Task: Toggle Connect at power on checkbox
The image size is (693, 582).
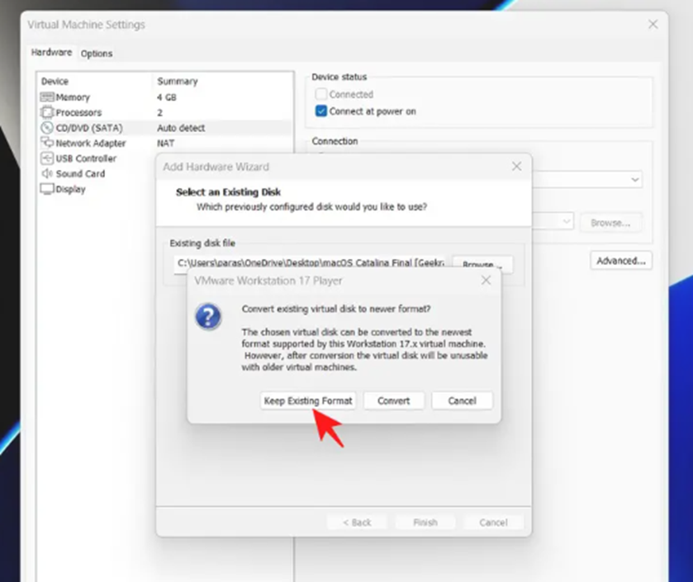Action: click(x=321, y=111)
